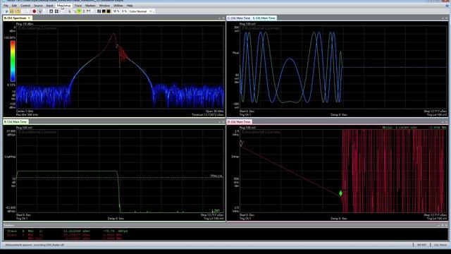
Task: Click the green Trace B marker row
Action: pyautogui.click(x=68, y=231)
